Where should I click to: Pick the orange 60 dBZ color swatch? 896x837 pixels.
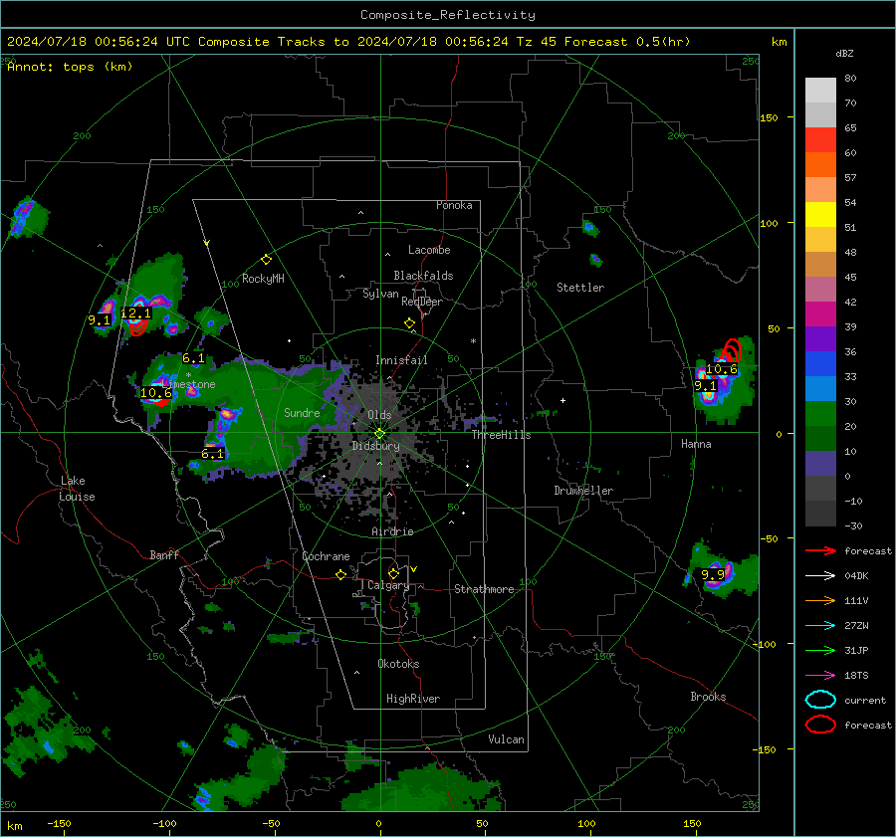tap(820, 164)
